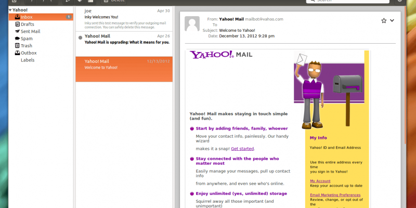Open the Drafts folder

tap(41, 24)
